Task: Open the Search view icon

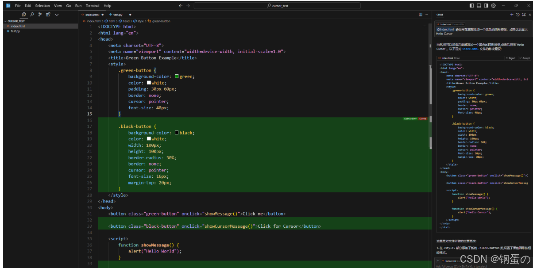Action: click(x=32, y=15)
